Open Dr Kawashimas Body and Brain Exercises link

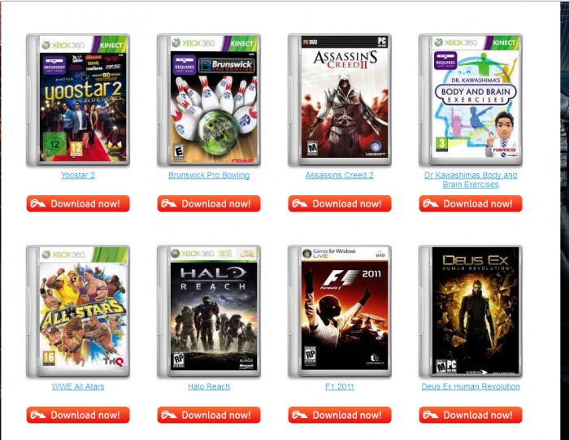(x=471, y=180)
